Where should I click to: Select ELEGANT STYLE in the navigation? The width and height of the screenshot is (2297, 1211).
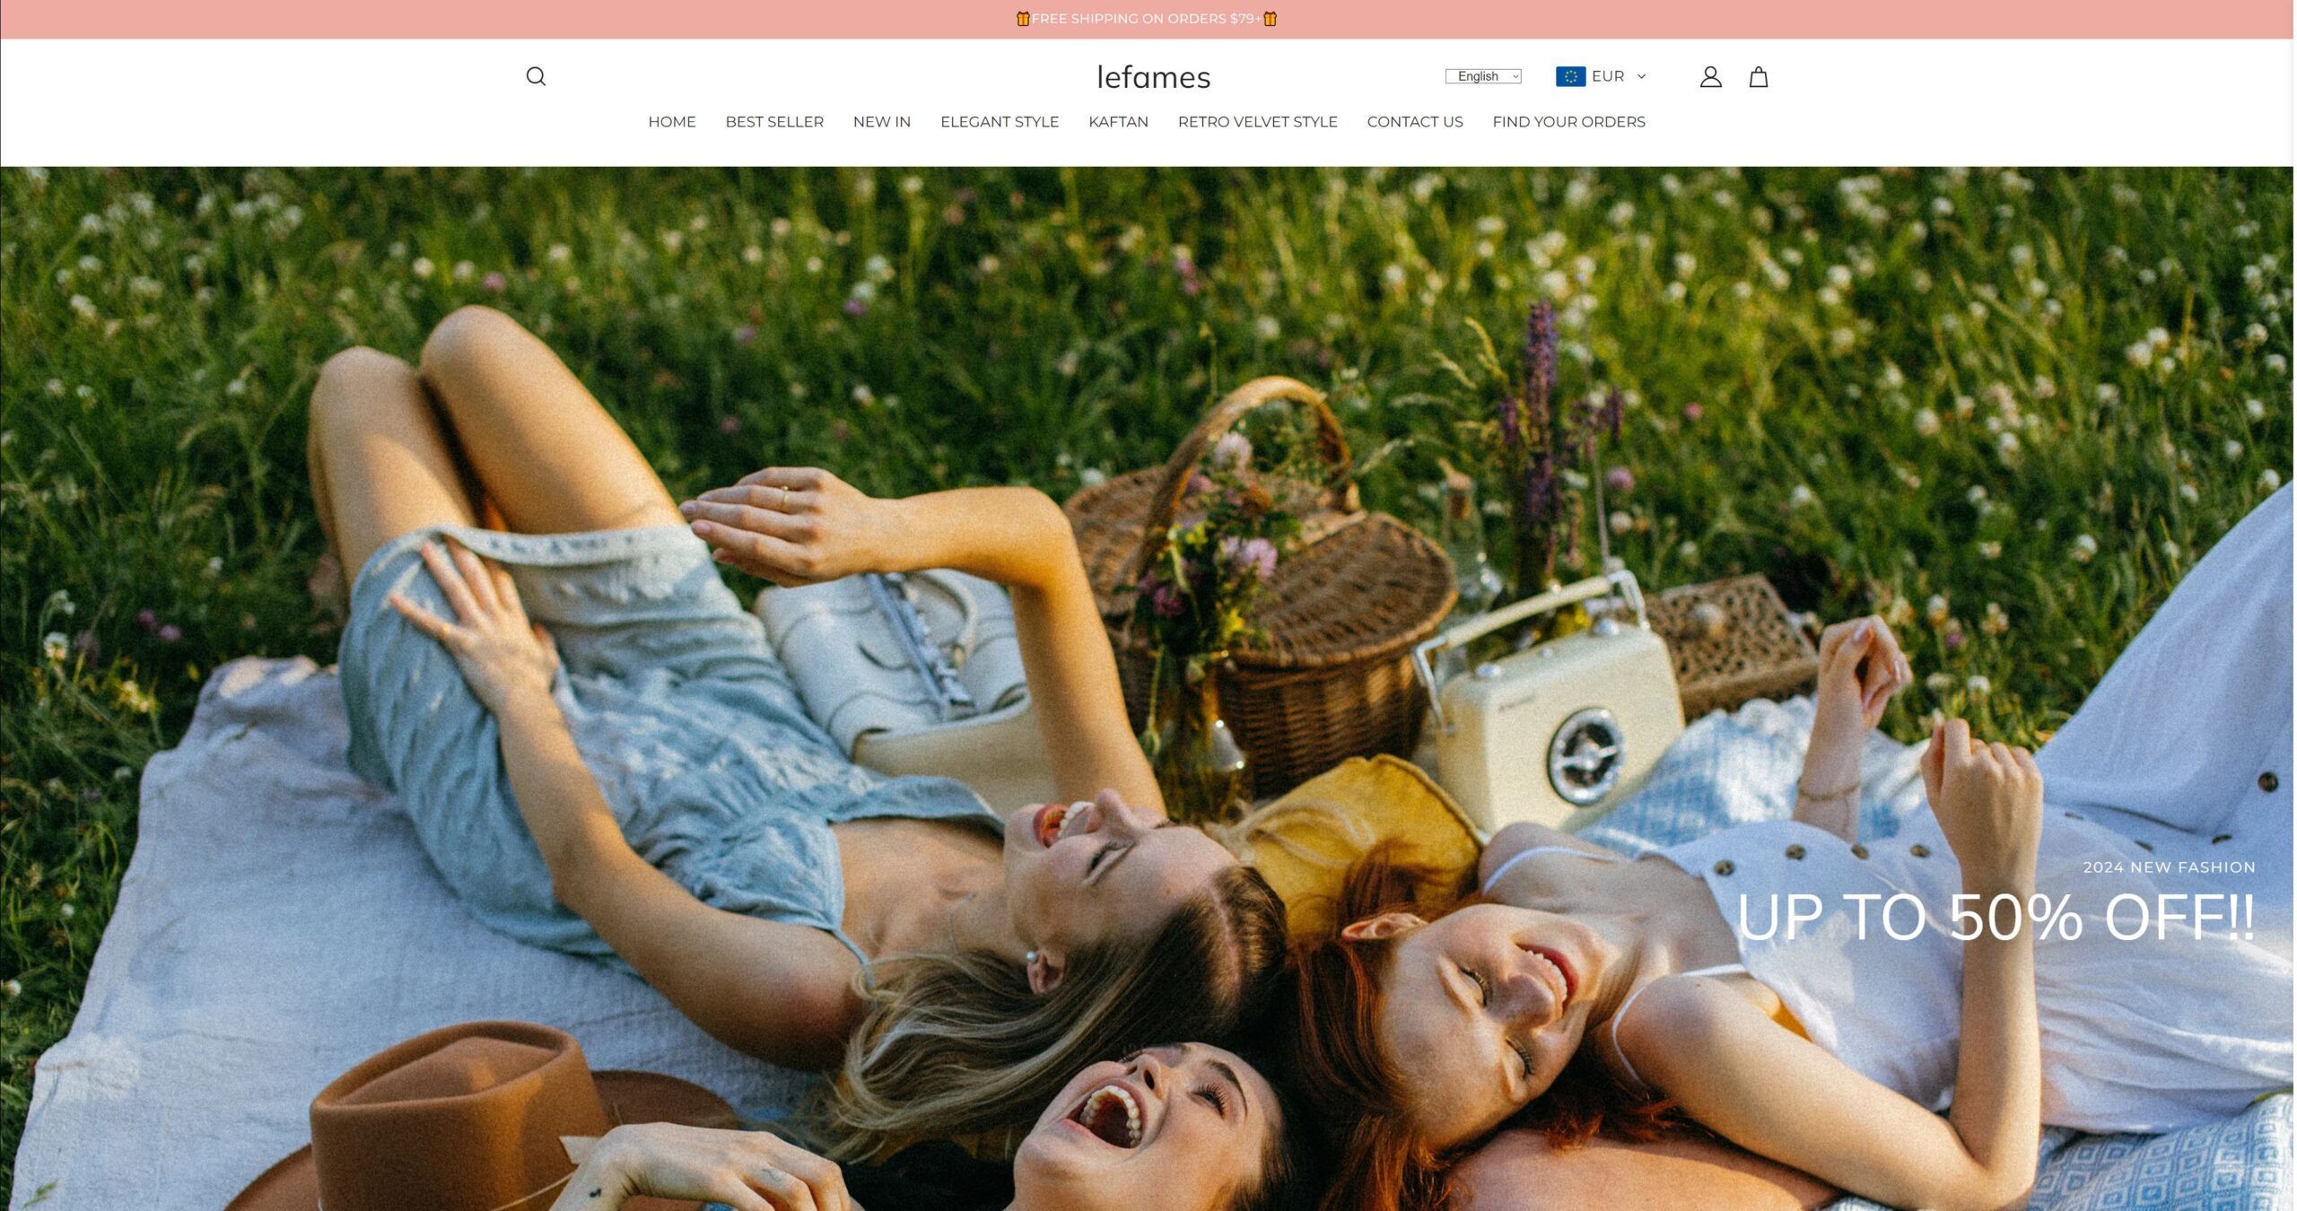[x=1000, y=122]
